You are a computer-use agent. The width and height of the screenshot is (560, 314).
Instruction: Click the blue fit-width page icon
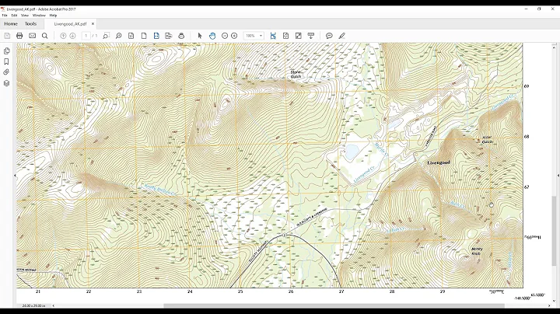(x=156, y=36)
